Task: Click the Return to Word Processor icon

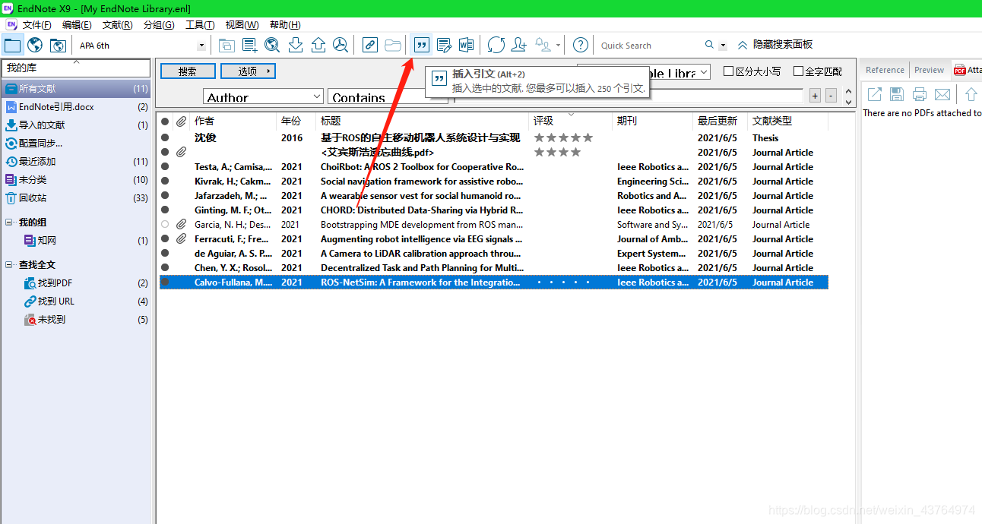Action: pos(467,45)
